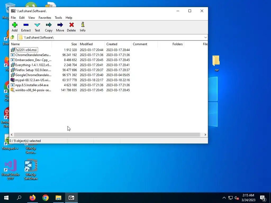This screenshot has width=271, height=203.
Task: Open 7-Zip window system menu icon
Action: click(13, 11)
